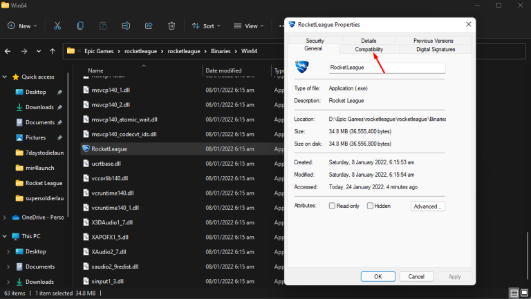
Task: Select the General tab
Action: point(313,48)
